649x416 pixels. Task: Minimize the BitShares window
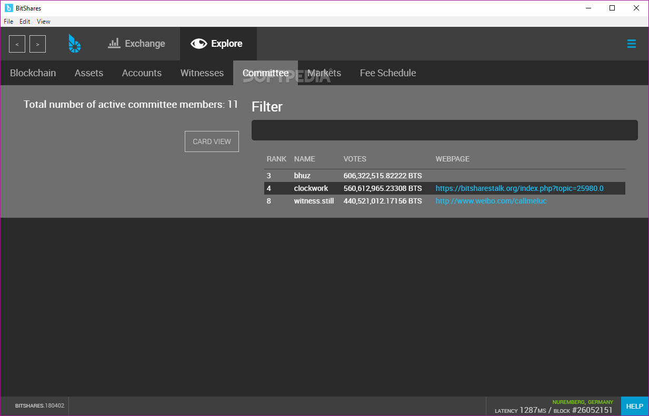(x=587, y=8)
